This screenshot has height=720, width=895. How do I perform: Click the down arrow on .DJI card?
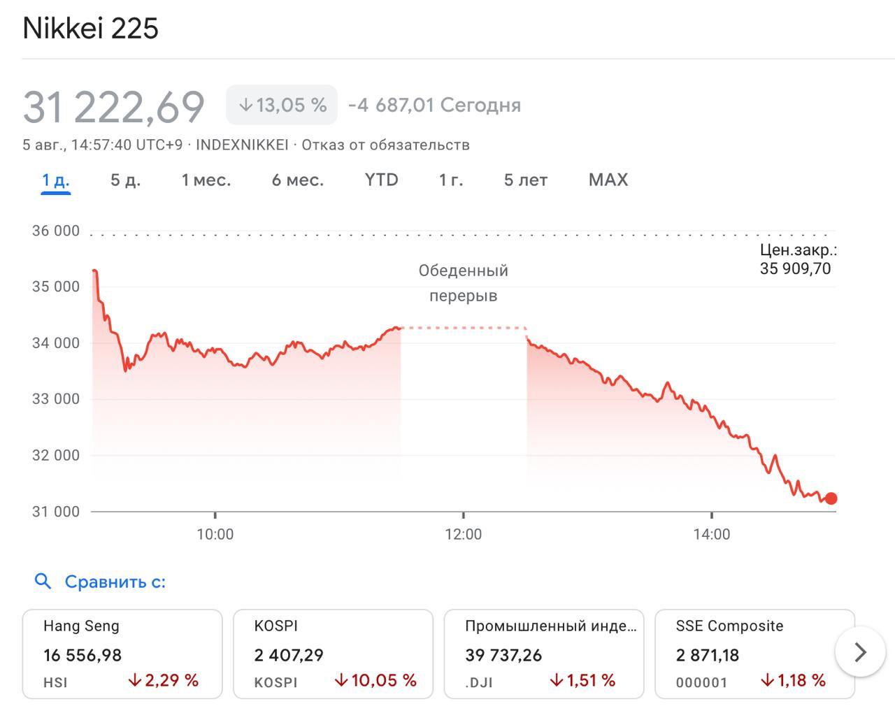(557, 680)
